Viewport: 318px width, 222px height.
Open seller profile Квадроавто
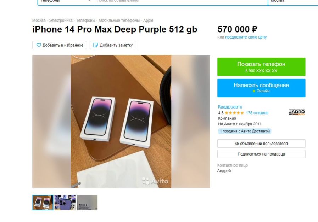pyautogui.click(x=230, y=107)
